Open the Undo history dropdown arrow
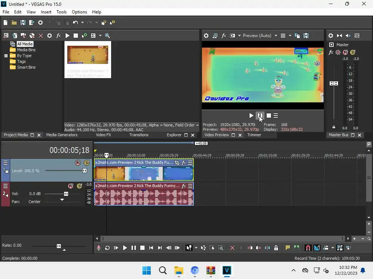The width and height of the screenshot is (373, 279). 82,23
